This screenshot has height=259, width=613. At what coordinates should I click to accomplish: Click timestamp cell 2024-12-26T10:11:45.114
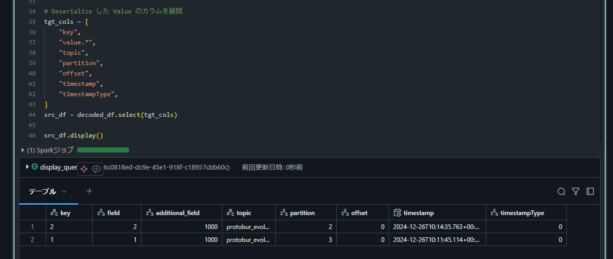pyautogui.click(x=437, y=239)
